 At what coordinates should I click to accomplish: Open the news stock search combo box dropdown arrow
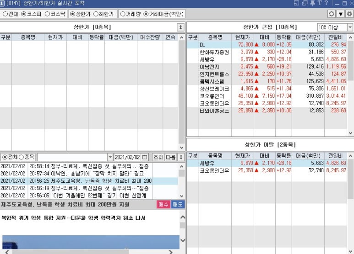(x=110, y=157)
